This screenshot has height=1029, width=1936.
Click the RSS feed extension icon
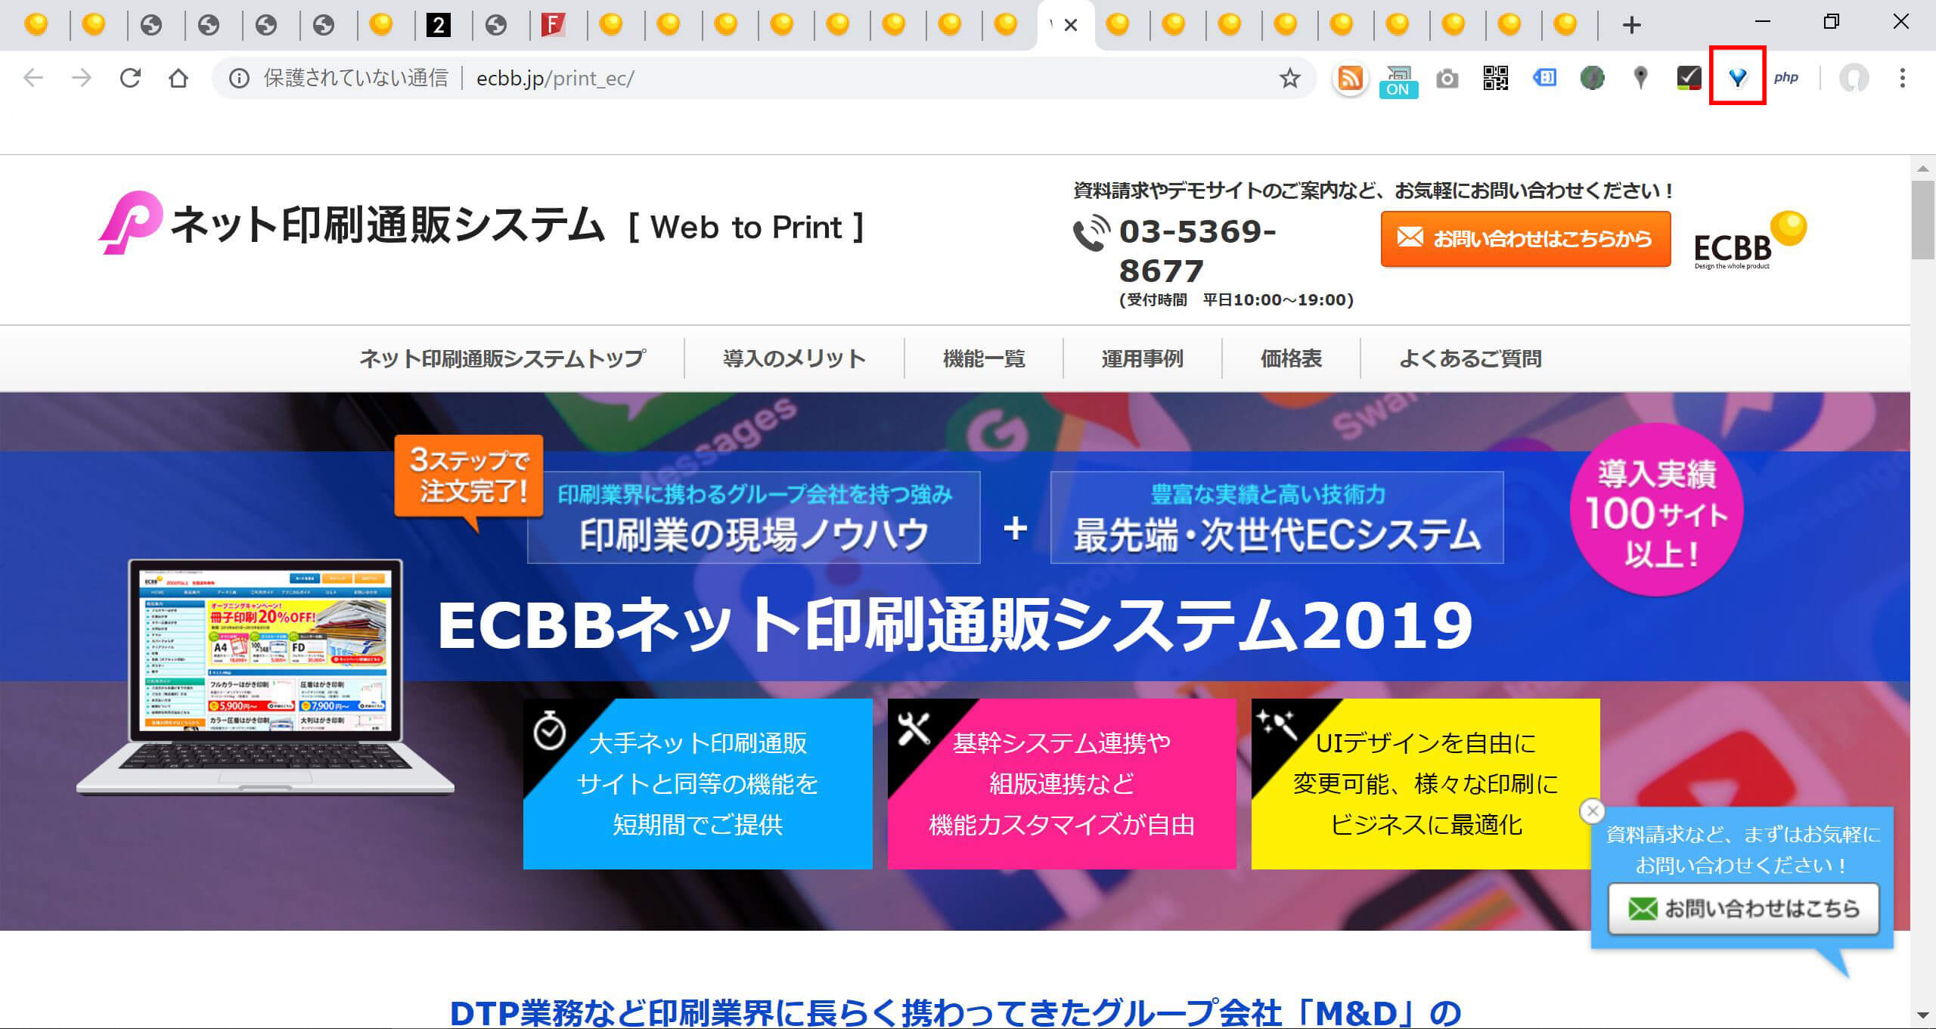coord(1351,79)
